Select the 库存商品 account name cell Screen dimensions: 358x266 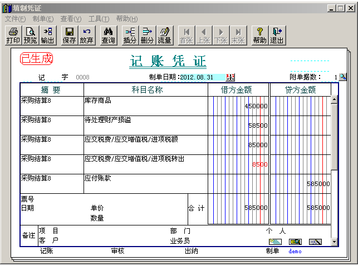[x=145, y=106]
